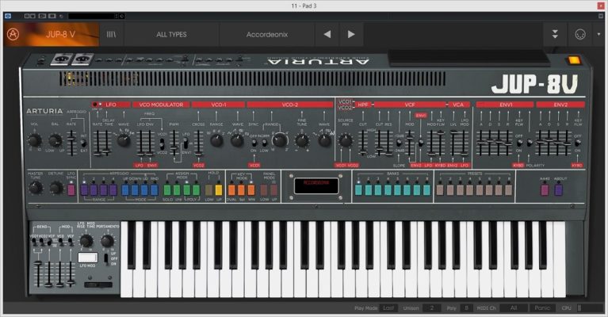Toggle the orange power switch

573,60
